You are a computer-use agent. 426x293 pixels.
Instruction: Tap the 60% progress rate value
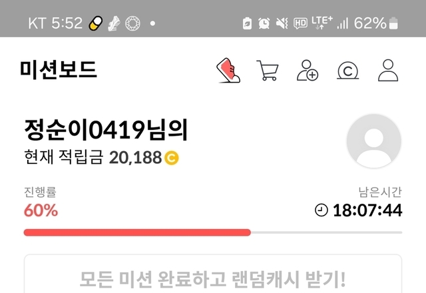[41, 210]
